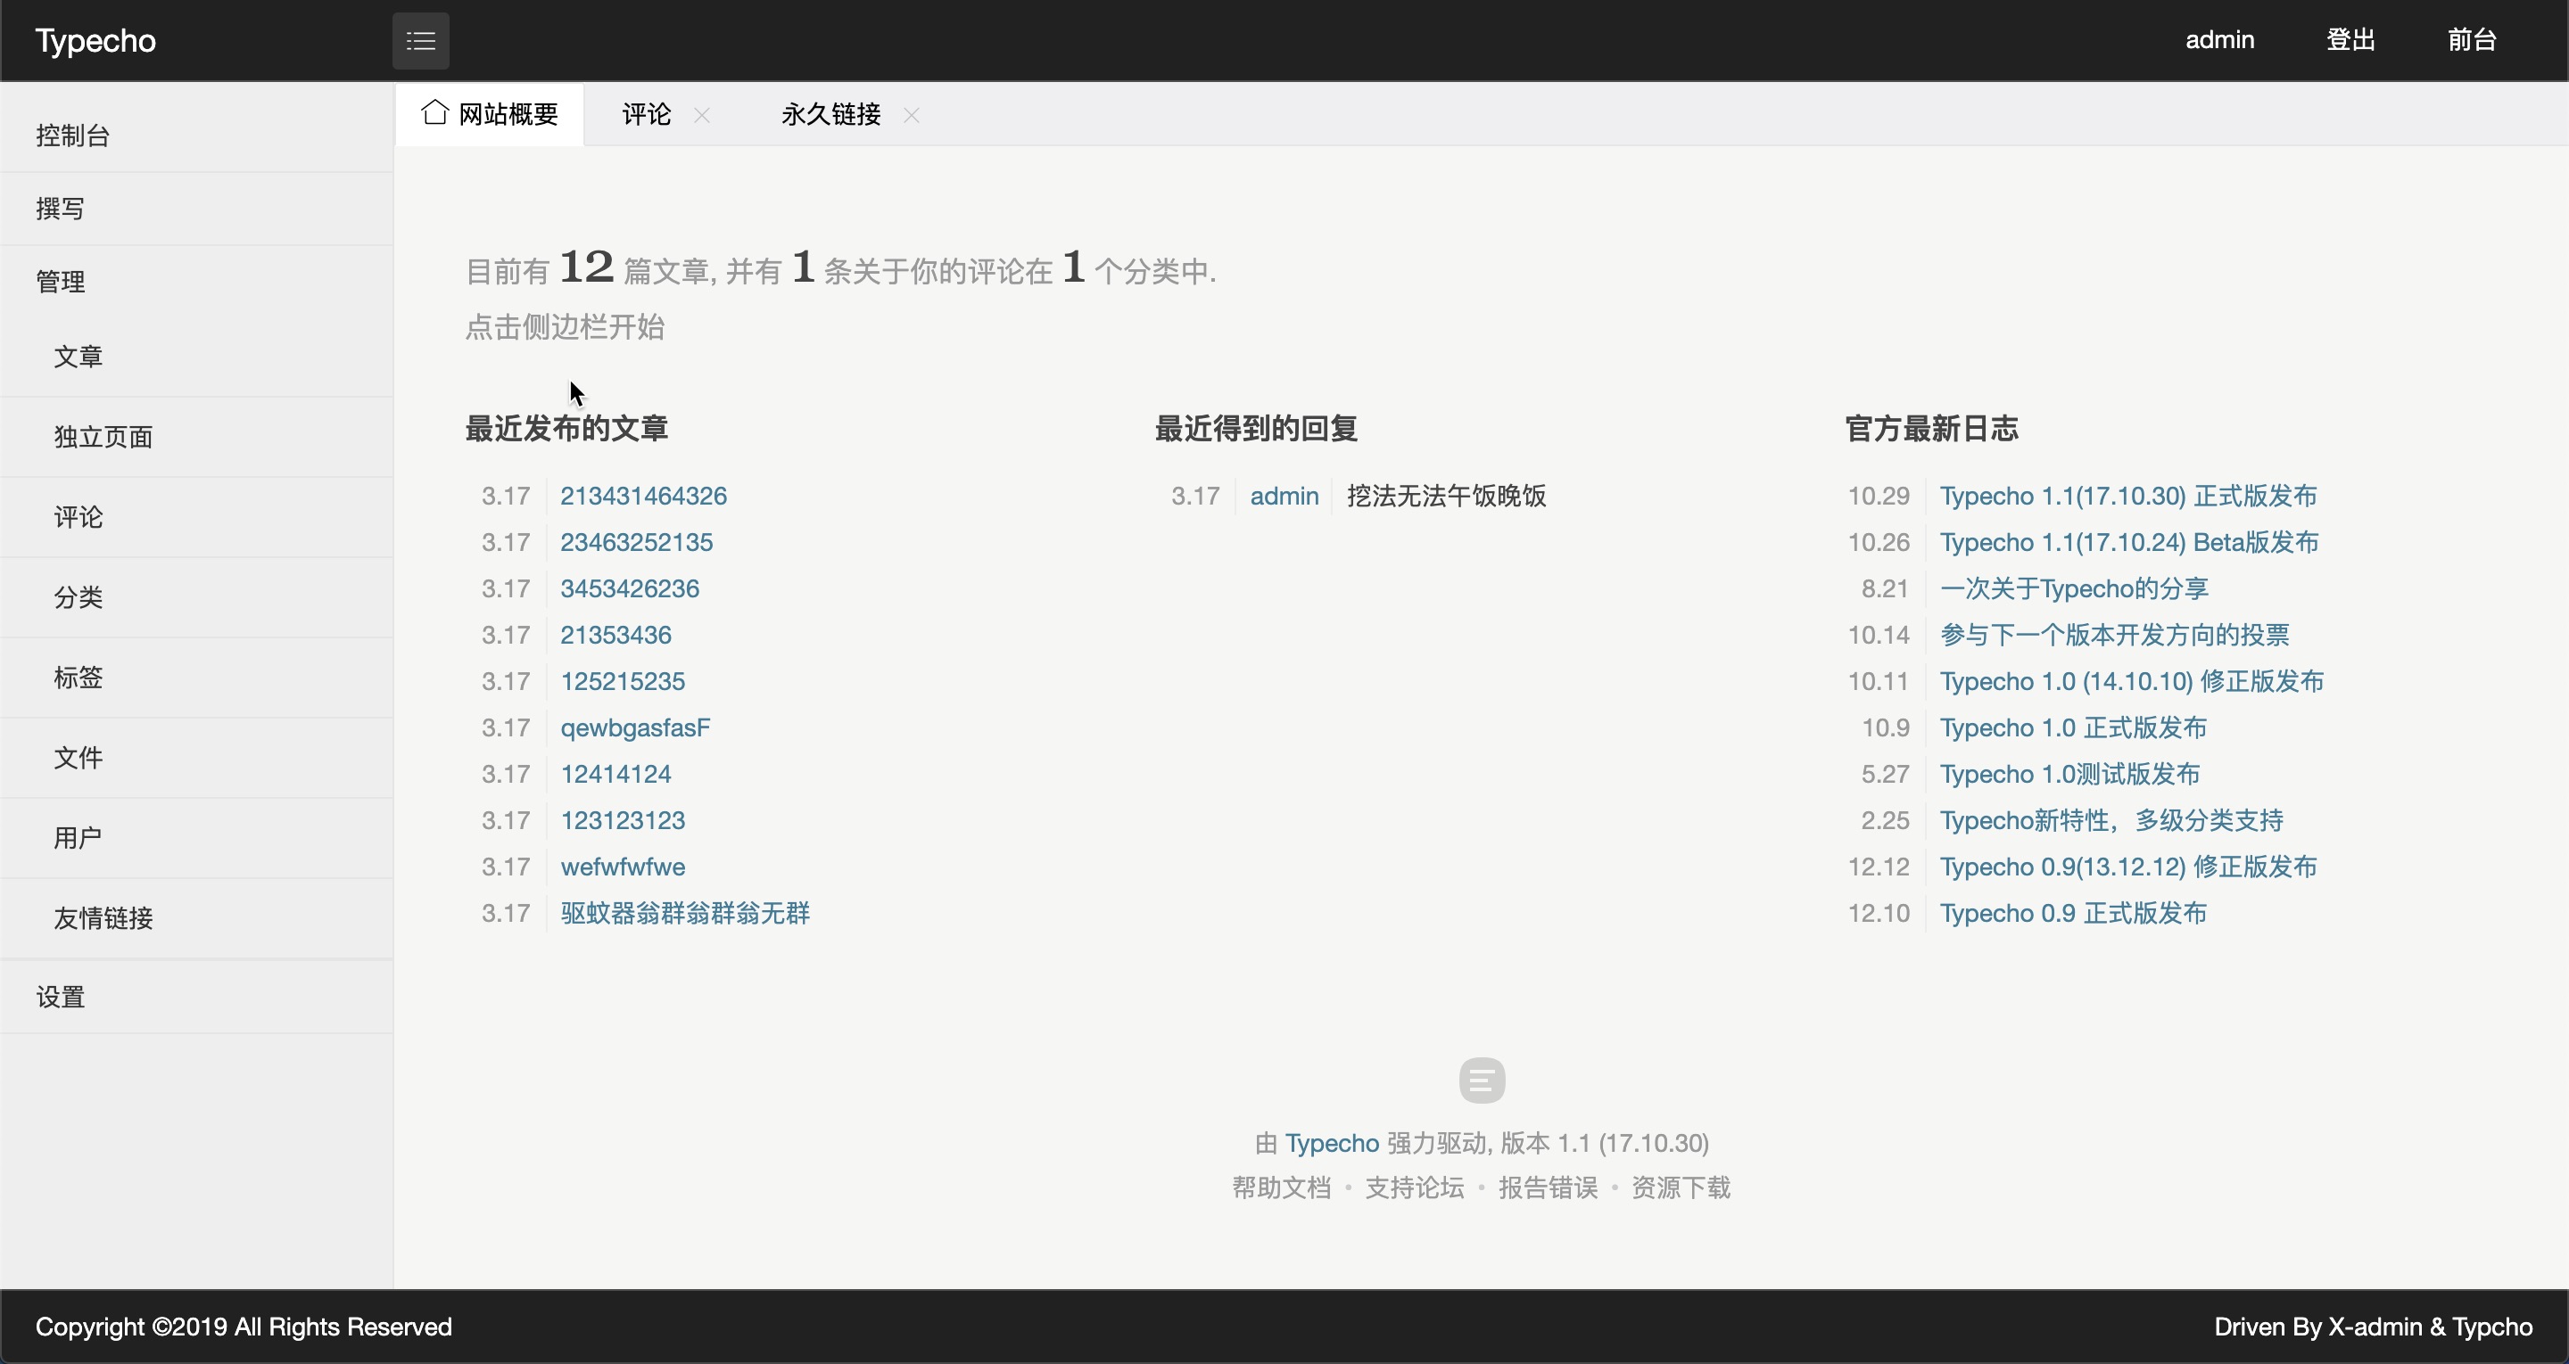Open article 213431464326
The image size is (2569, 1364).
coord(643,496)
